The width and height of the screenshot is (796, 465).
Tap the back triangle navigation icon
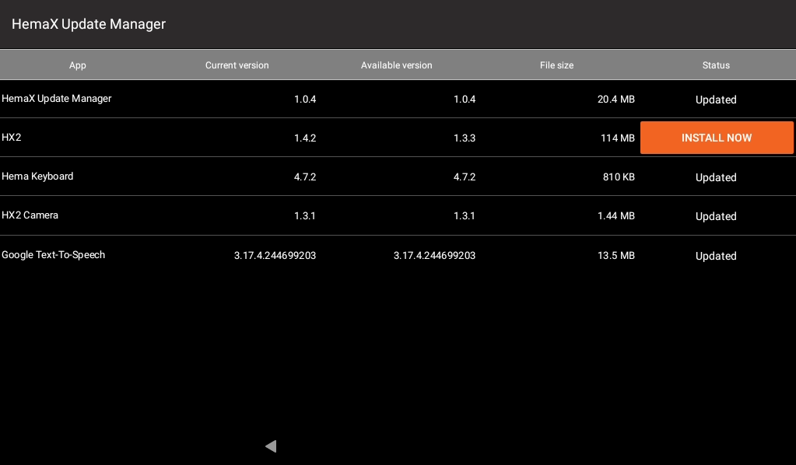271,446
